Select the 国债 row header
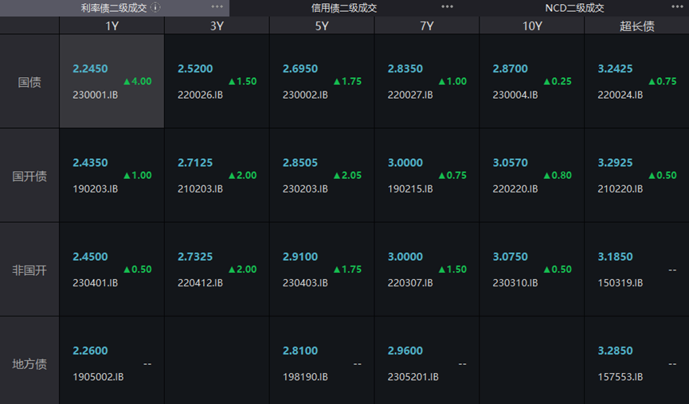The width and height of the screenshot is (689, 404). [29, 82]
